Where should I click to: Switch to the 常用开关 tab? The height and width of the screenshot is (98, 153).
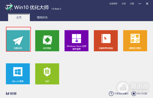pyautogui.click(x=42, y=18)
